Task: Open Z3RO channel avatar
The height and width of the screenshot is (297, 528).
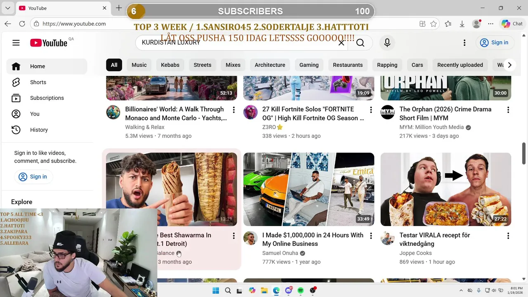Action: tap(250, 112)
